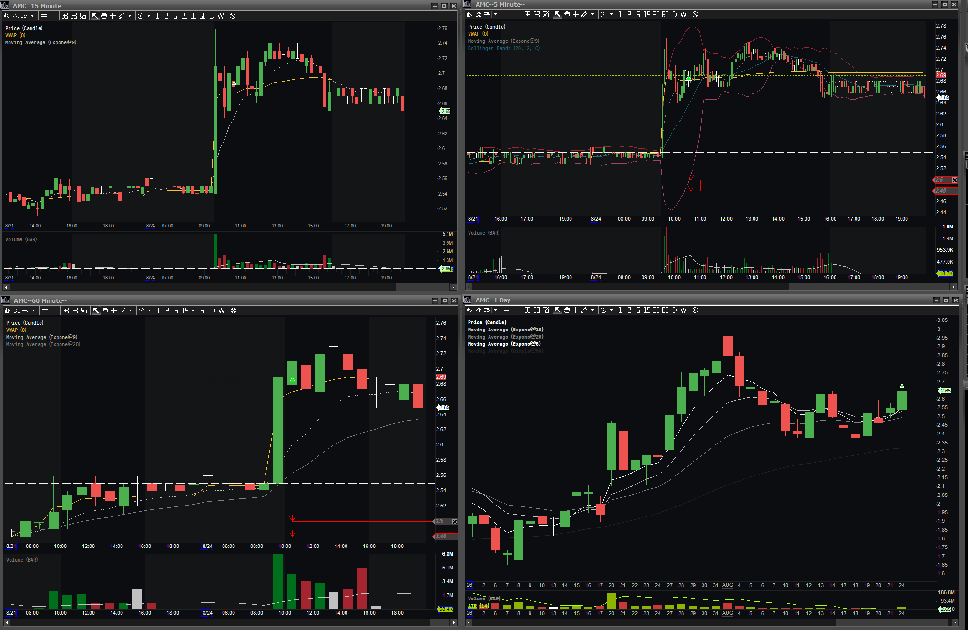This screenshot has width=968, height=630.
Task: Open time settings dropdown in AMC 1 Day toolbar
Action: coord(611,310)
